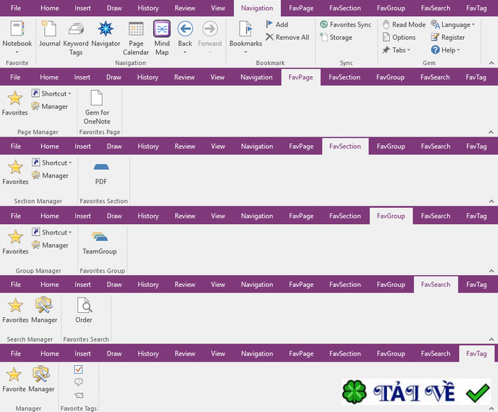Image resolution: width=498 pixels, height=412 pixels.
Task: Open the Journal tool
Action: [x=50, y=33]
